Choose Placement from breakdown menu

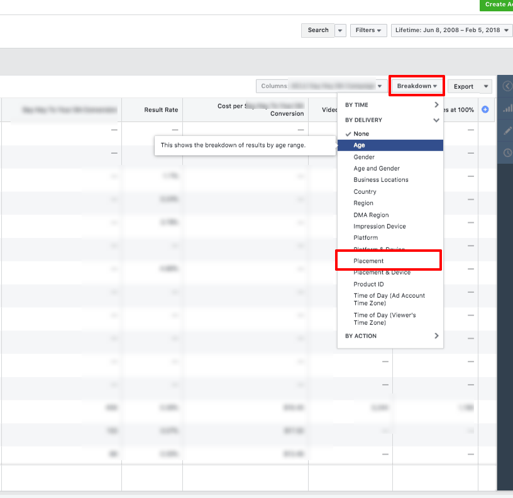[x=368, y=261]
